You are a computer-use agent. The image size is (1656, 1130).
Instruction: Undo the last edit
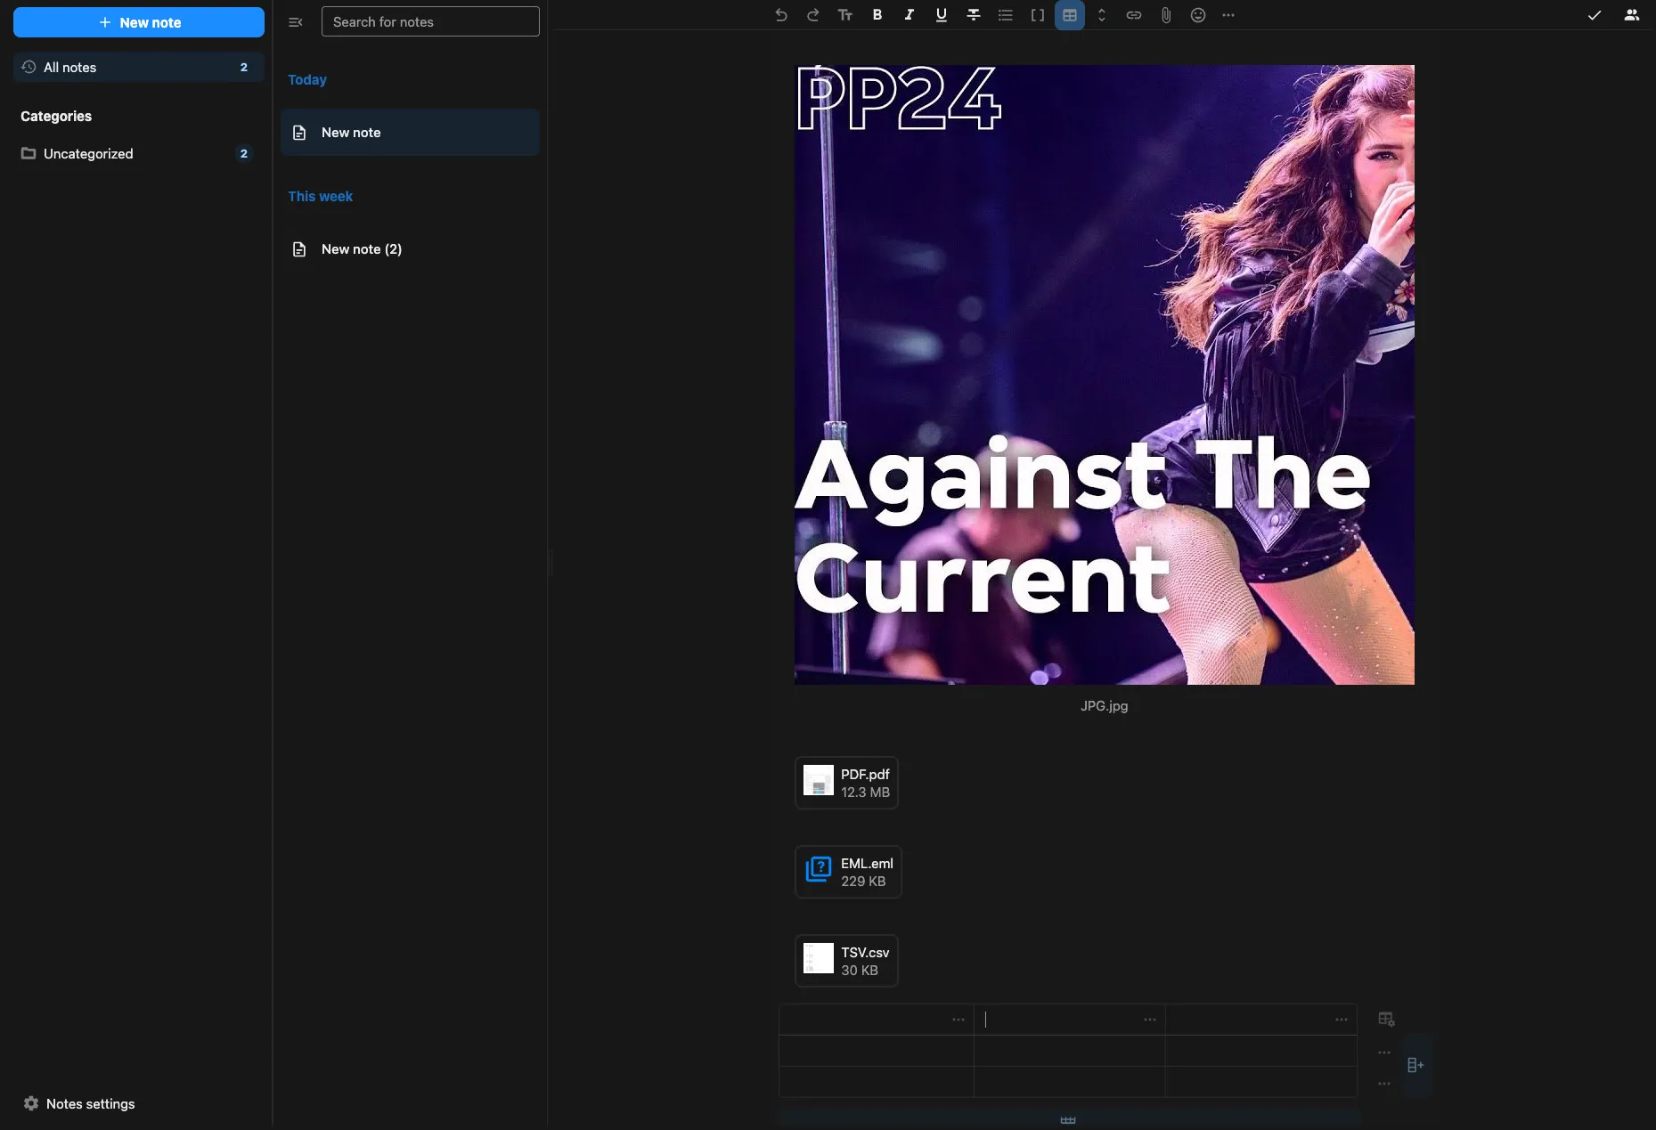(780, 15)
